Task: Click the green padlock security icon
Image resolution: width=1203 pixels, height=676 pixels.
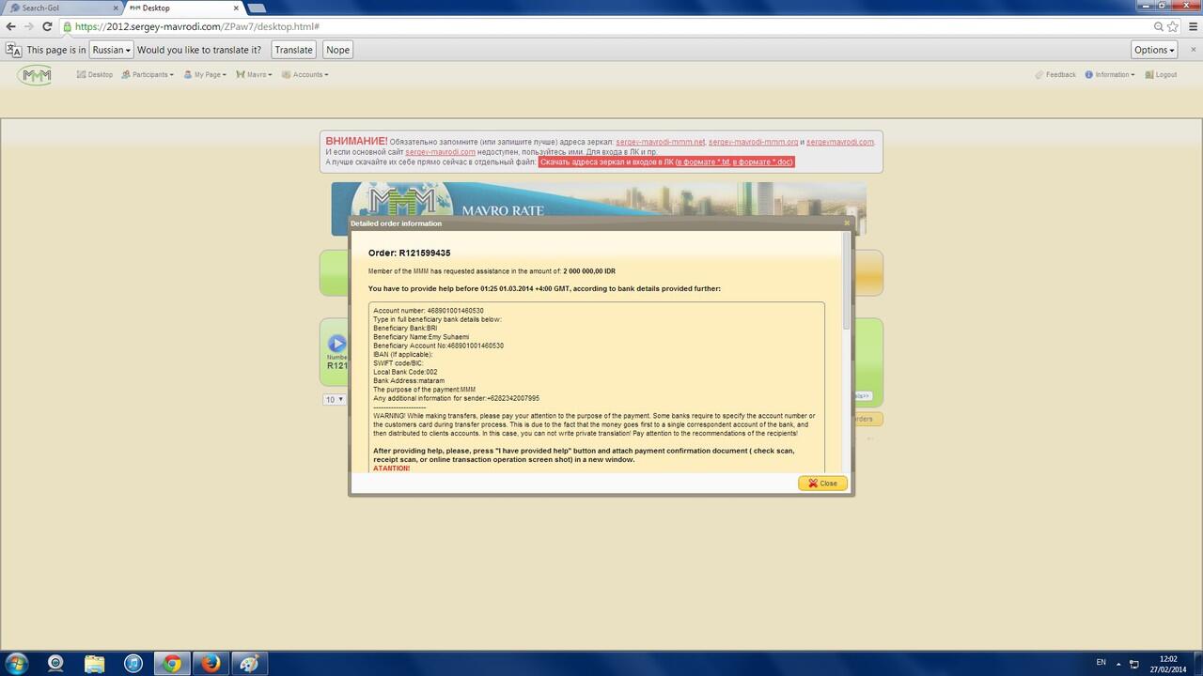Action: [x=67, y=27]
